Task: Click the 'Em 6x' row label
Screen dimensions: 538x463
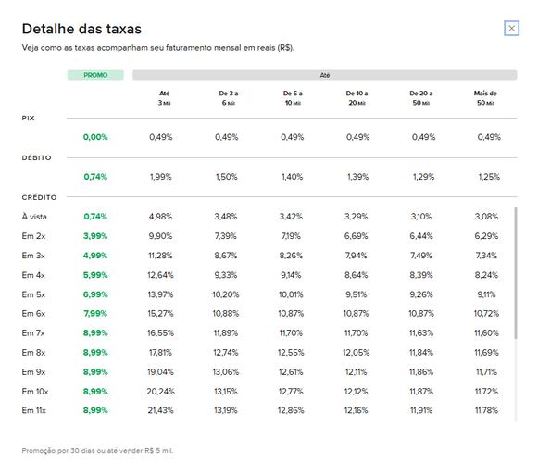Action: (x=33, y=313)
